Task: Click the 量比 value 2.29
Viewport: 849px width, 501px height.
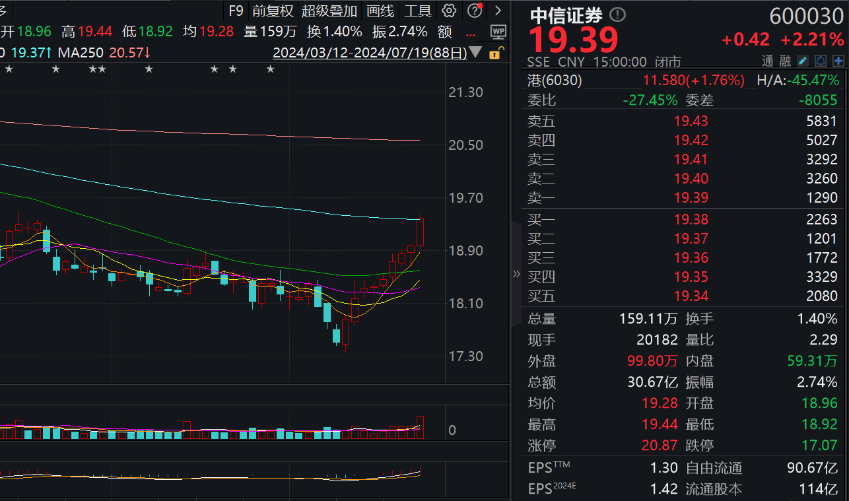Action: 824,340
